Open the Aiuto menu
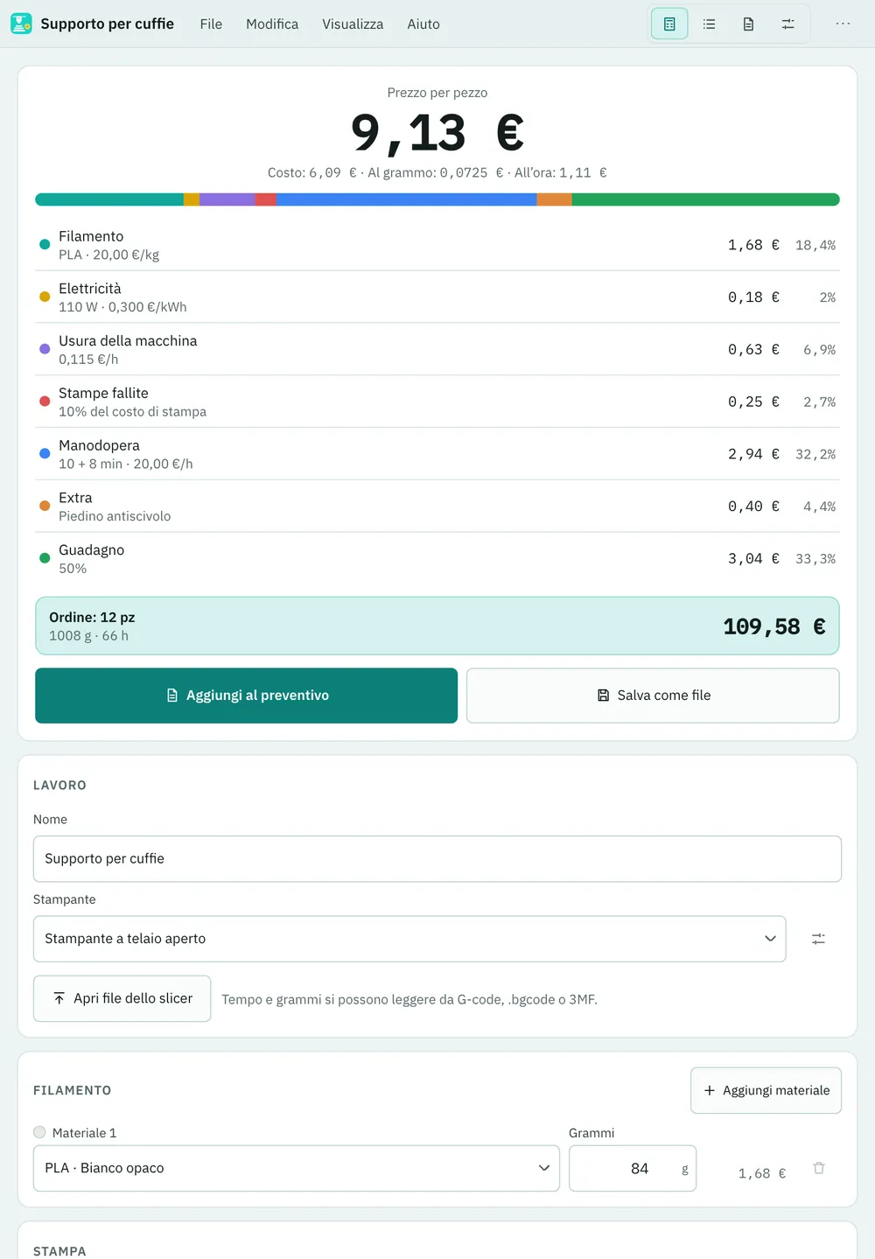This screenshot has width=875, height=1259. point(423,24)
